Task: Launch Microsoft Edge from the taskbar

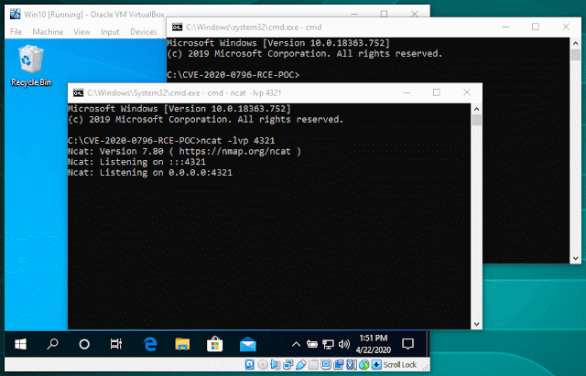Action: [150, 344]
